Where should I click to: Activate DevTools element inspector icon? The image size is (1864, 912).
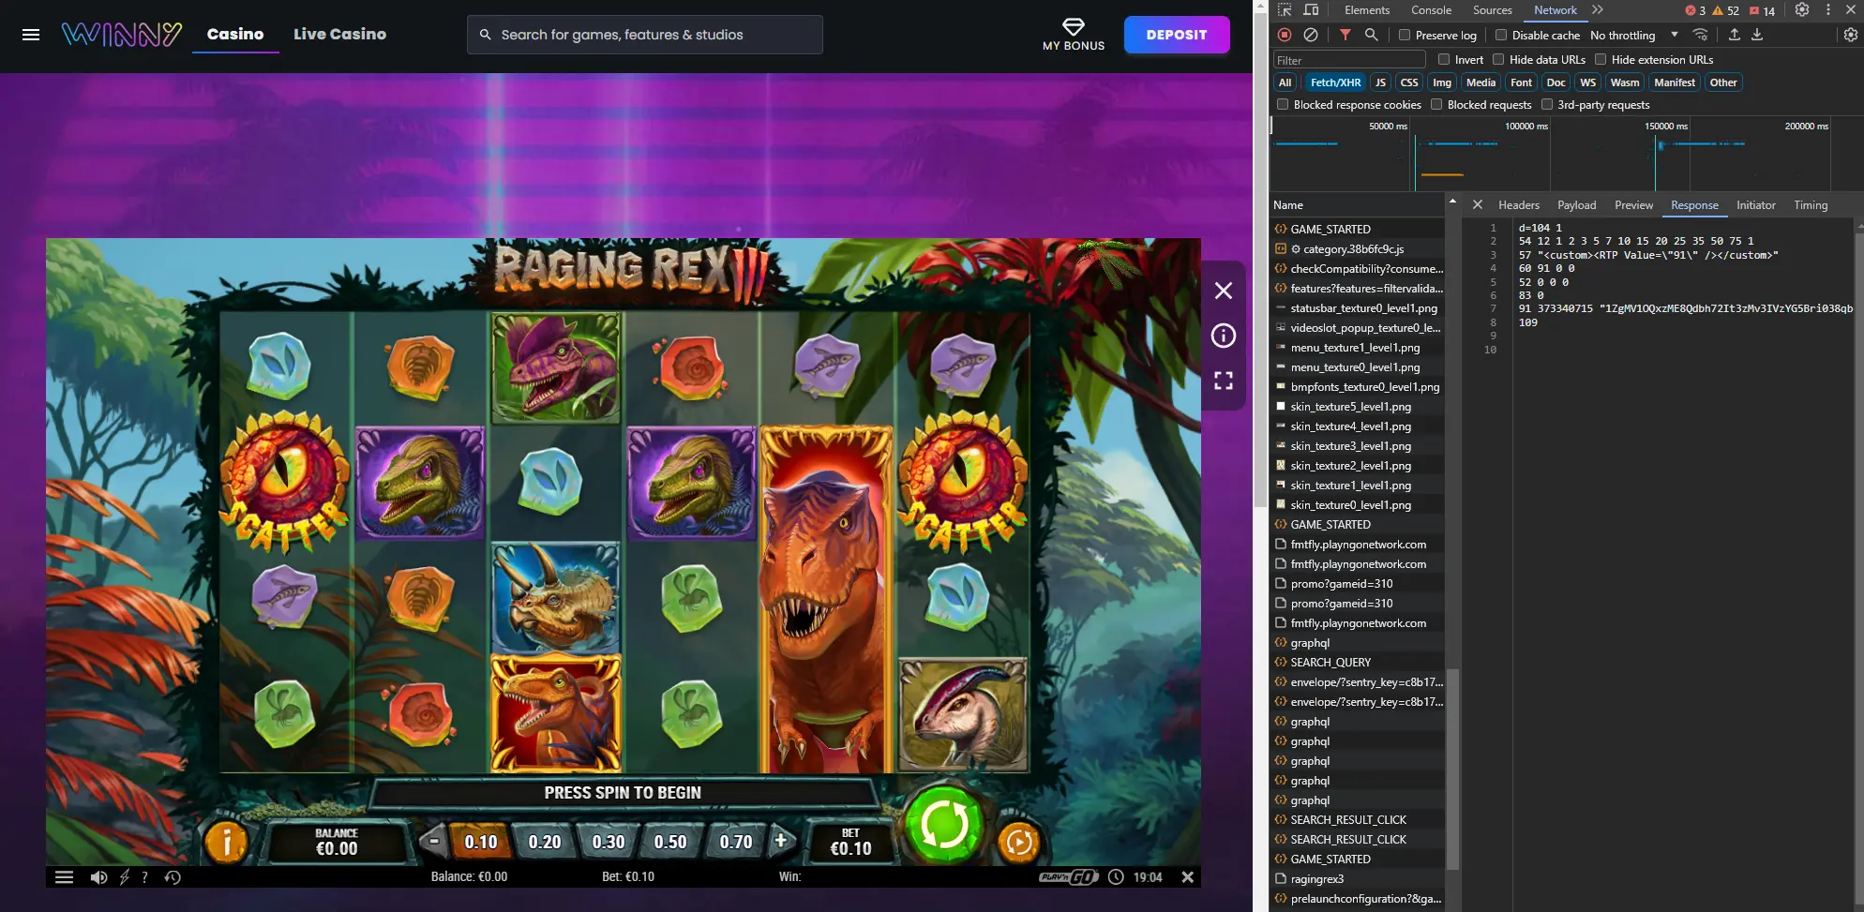click(x=1285, y=10)
